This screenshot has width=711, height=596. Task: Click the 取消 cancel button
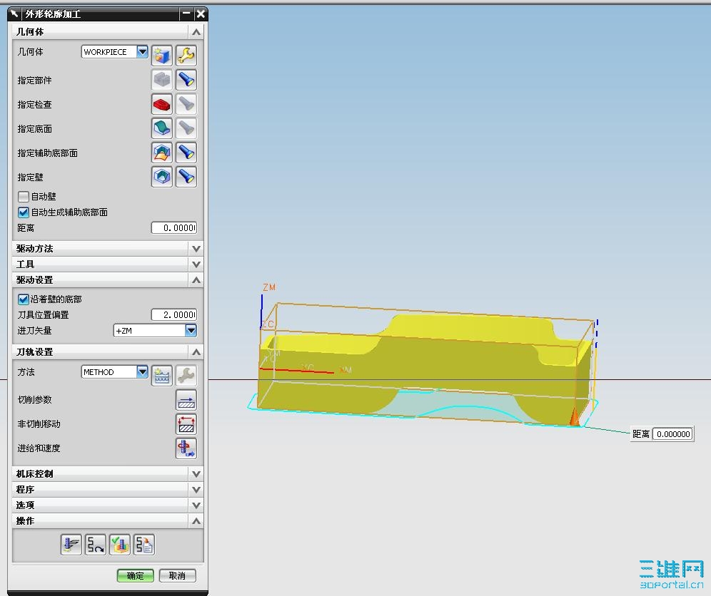[177, 575]
